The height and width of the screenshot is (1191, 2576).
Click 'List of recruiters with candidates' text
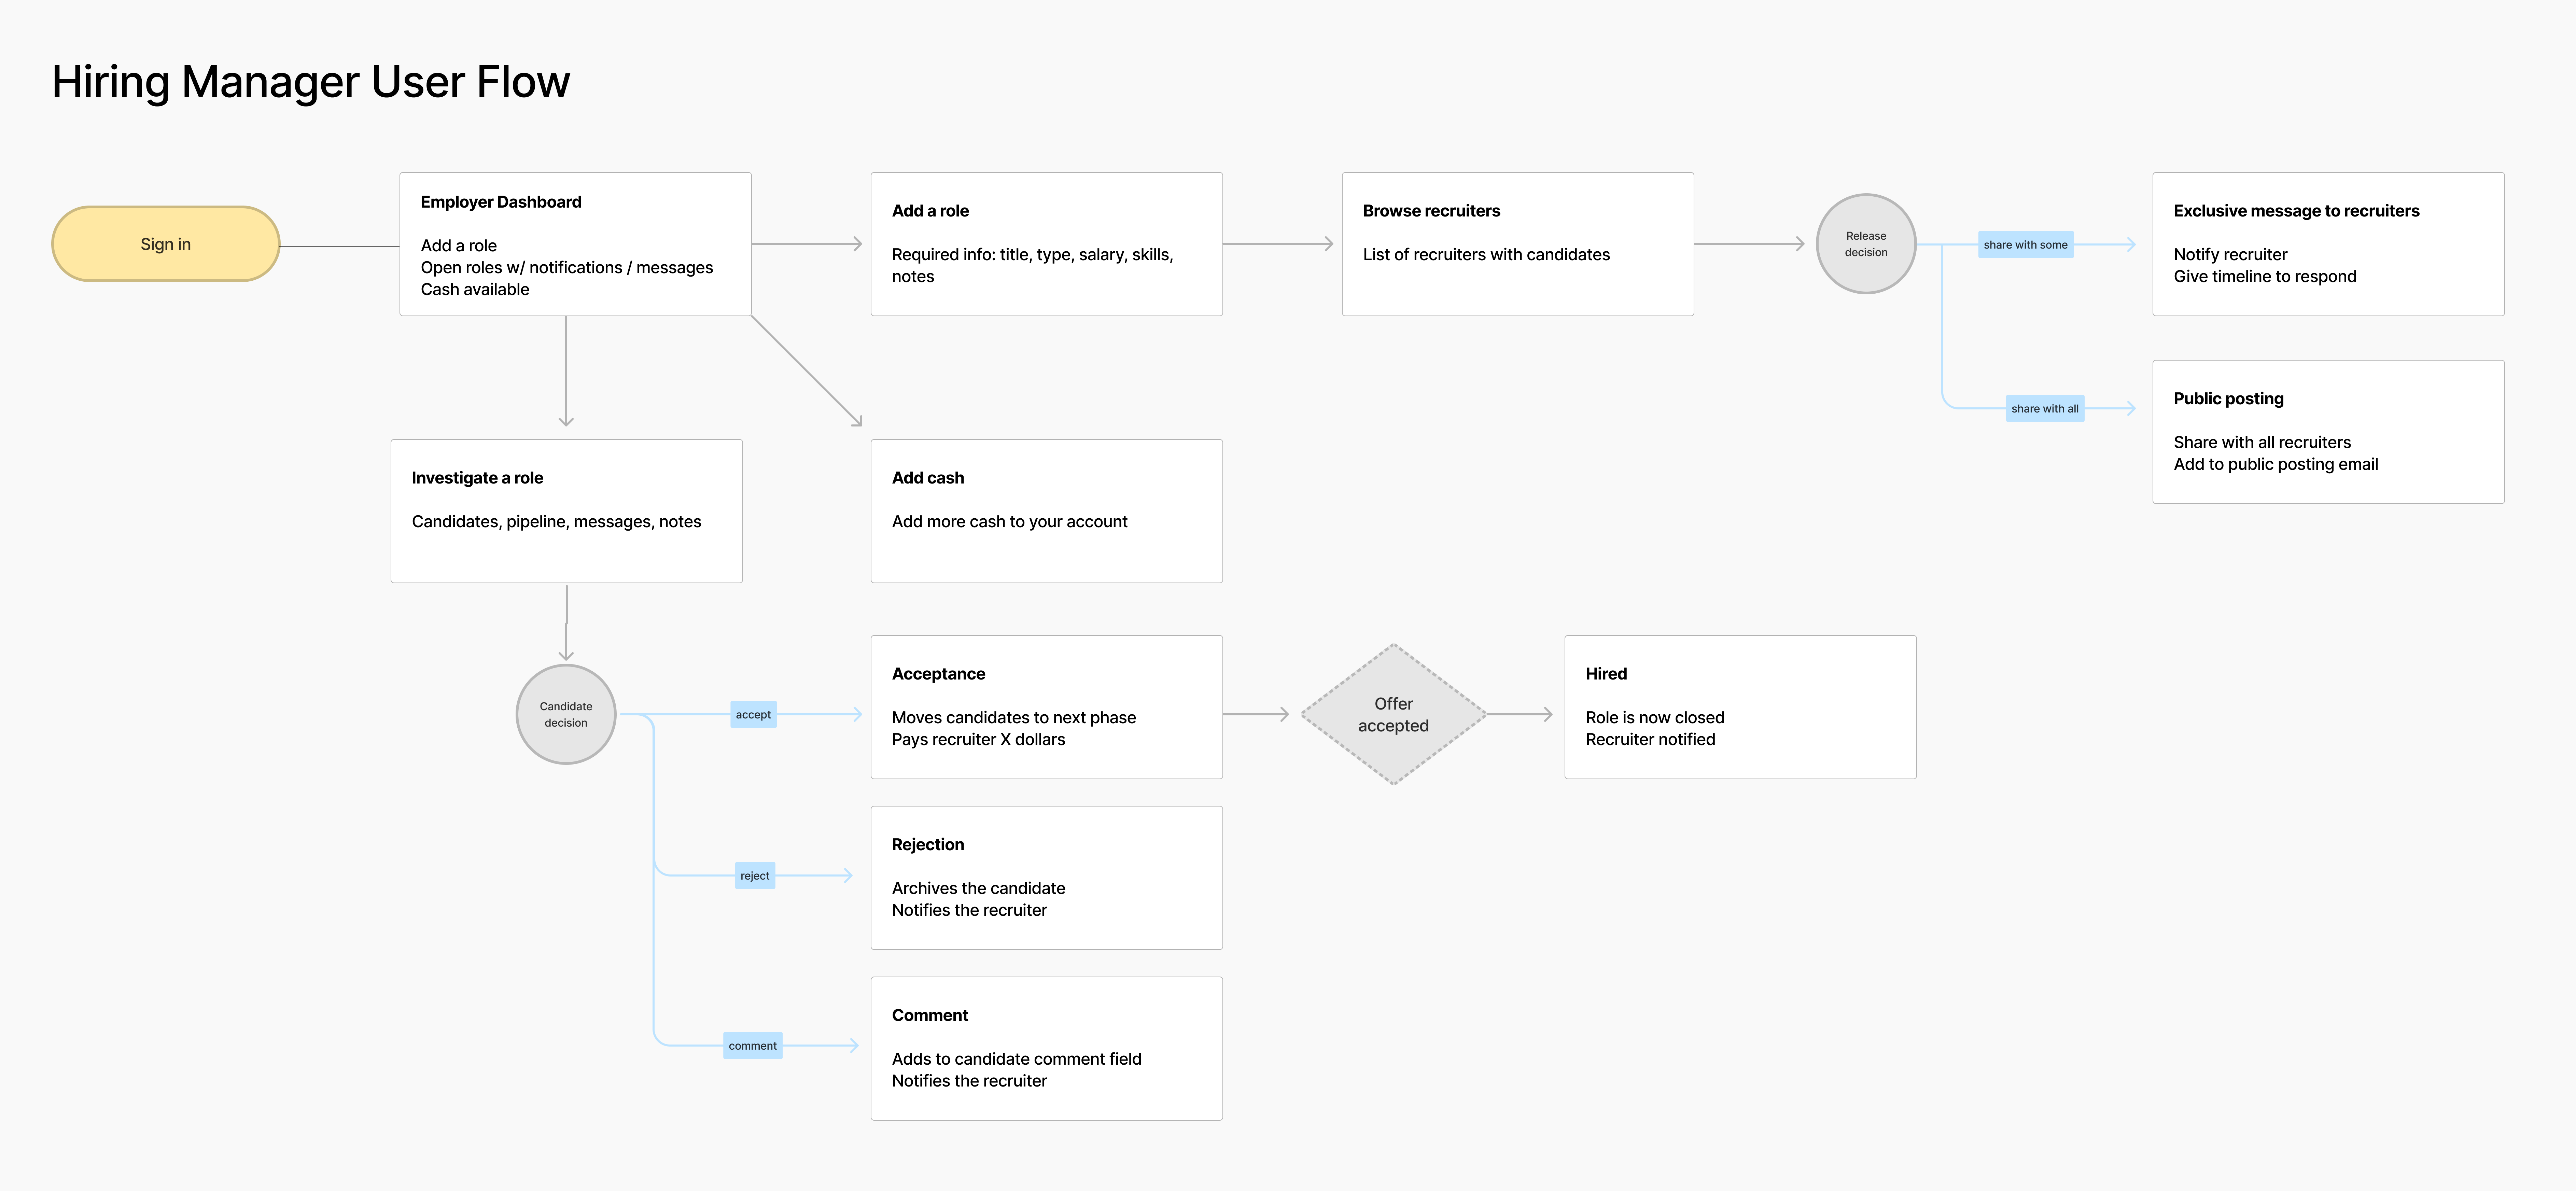point(1486,255)
